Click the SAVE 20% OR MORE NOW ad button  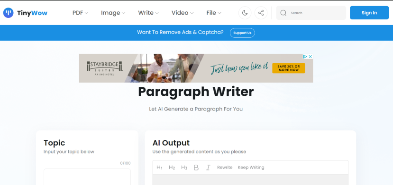point(289,68)
